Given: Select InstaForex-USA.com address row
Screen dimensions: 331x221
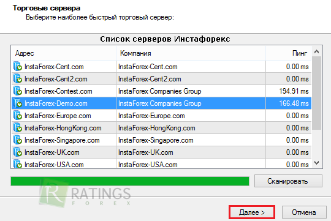Looking at the screenshot, I should pos(64,163).
